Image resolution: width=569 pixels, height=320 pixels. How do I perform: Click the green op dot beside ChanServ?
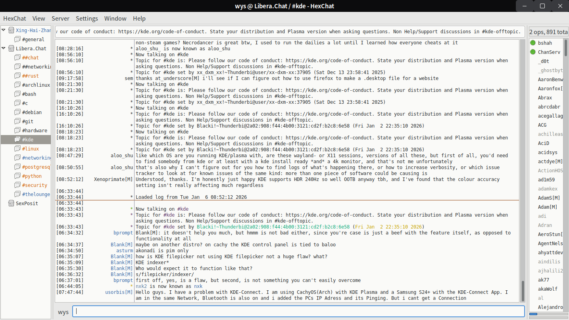coord(533,52)
